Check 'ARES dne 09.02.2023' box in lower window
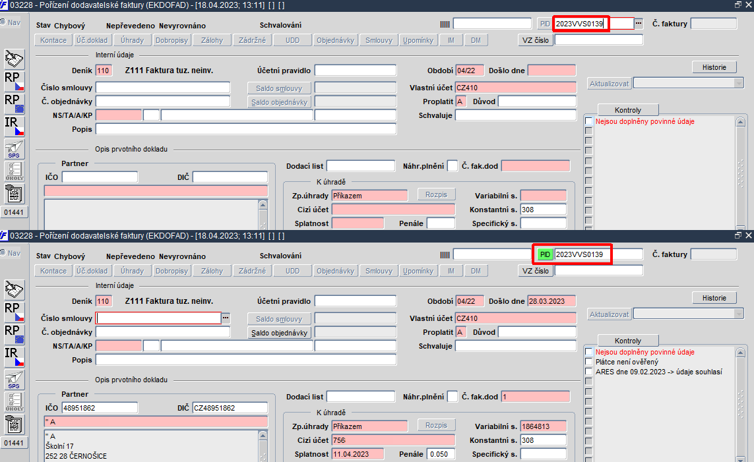Viewport: 754px width, 462px height. click(x=588, y=371)
